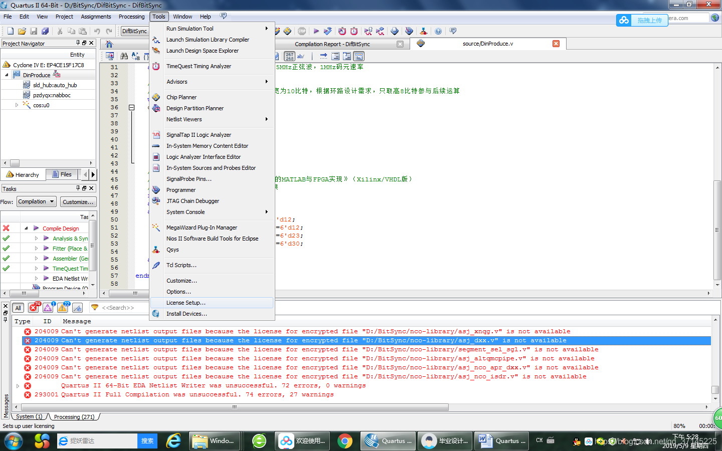Toggle line numbers icon in editor toolbar
722x451 pixels.
(x=289, y=56)
